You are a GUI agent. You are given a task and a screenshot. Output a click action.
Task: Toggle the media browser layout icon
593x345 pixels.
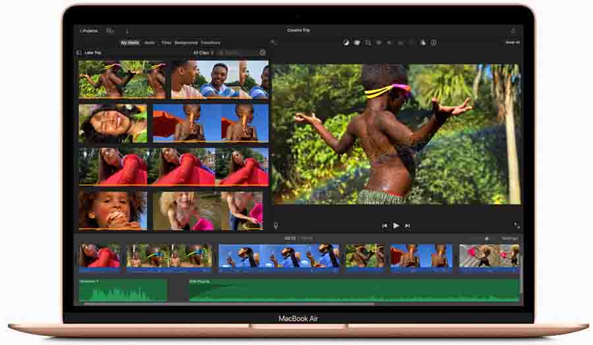coord(110,30)
